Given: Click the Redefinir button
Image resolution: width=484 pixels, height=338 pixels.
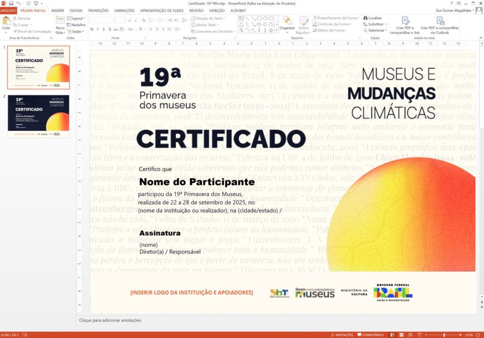Looking at the screenshot, I should [77, 25].
